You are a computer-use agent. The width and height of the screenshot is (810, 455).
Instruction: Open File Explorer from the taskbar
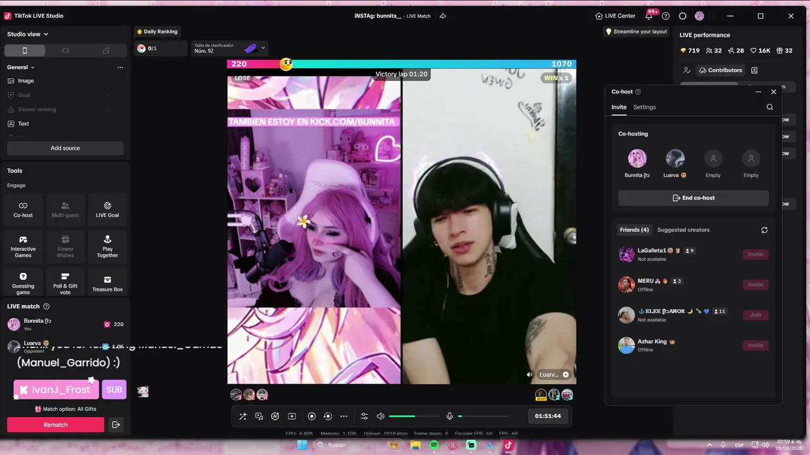pos(416,446)
